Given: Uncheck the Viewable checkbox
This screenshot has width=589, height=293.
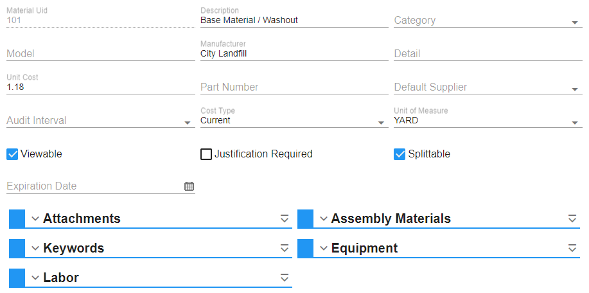Looking at the screenshot, I should (12, 154).
